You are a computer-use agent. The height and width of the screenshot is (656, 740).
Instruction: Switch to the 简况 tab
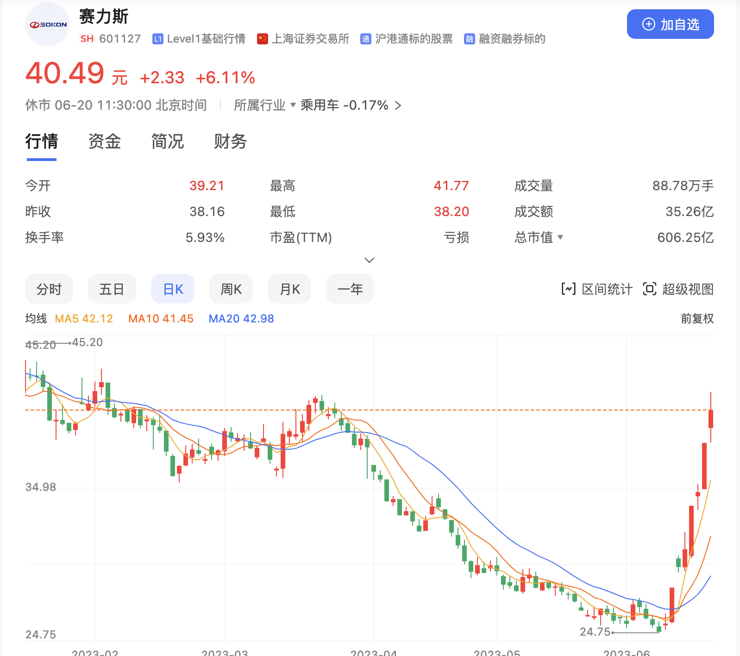[x=168, y=142]
